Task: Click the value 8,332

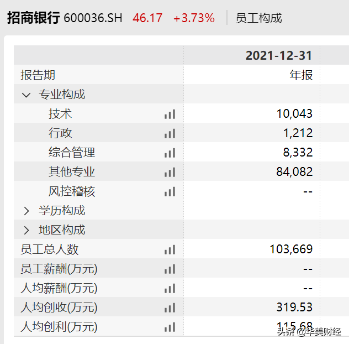Action: 298,153
